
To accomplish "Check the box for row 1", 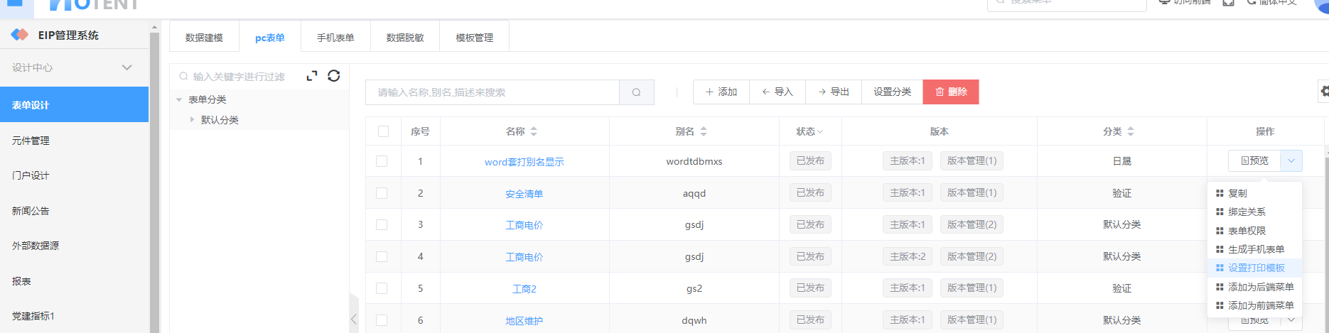I will [382, 161].
